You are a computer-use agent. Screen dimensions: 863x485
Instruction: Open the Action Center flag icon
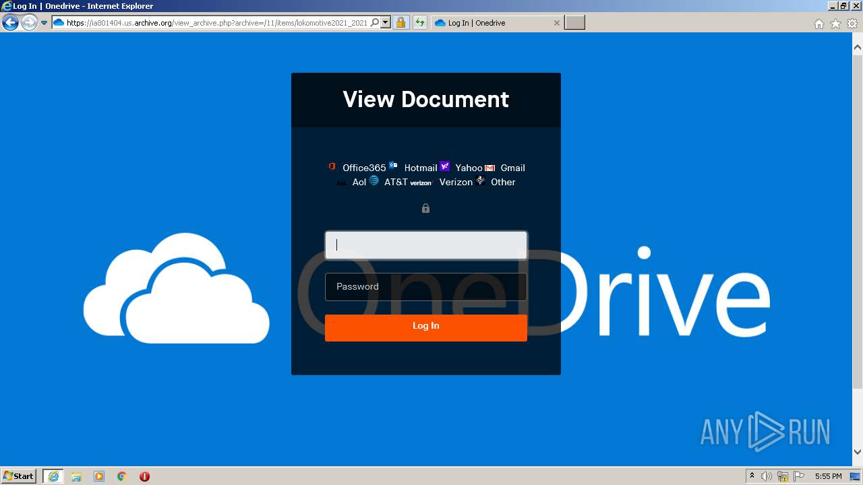click(799, 476)
